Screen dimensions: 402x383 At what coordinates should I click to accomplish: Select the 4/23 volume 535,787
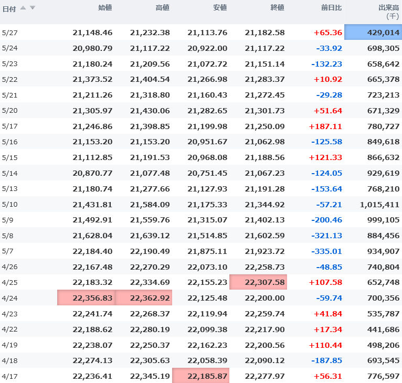tap(384, 314)
